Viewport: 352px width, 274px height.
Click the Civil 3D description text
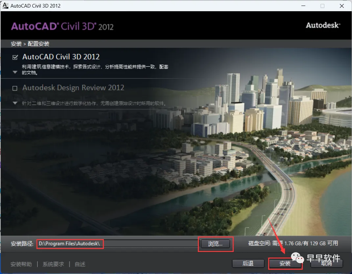coord(95,70)
